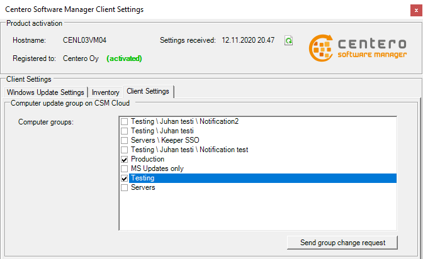This screenshot has width=423, height=259.
Task: Enable the Testing \ Juhan testi group checkbox
Action: point(125,131)
